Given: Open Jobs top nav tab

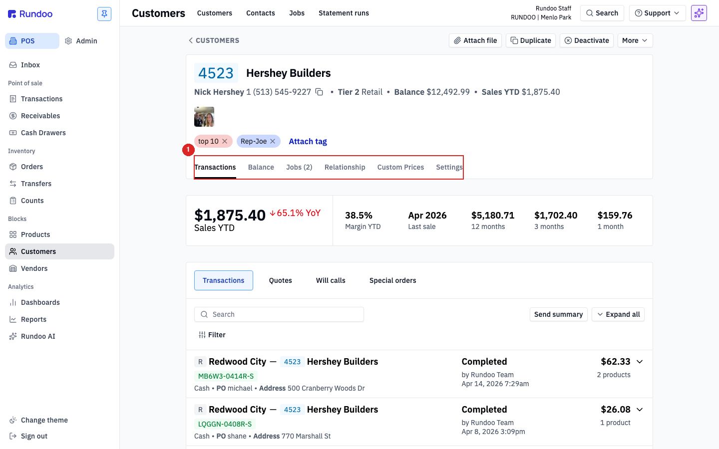Looking at the screenshot, I should click(297, 13).
